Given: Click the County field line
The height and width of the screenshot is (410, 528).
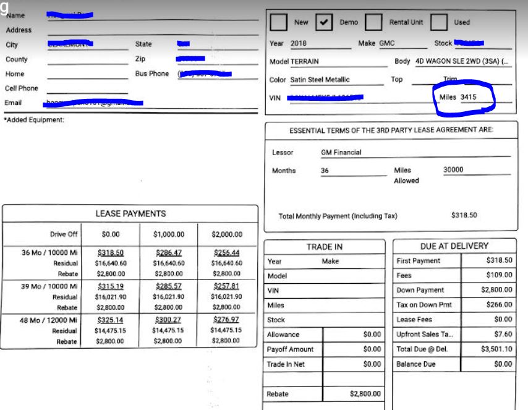Looking at the screenshot, I should (x=88, y=59).
